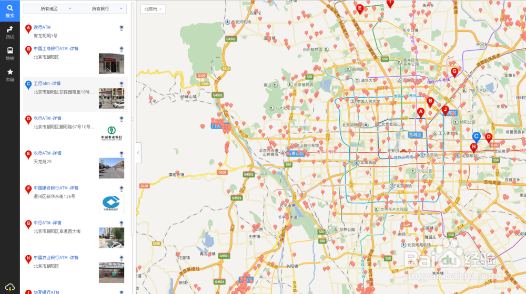
Task: Click street view icon for result E
Action: pos(122,154)
